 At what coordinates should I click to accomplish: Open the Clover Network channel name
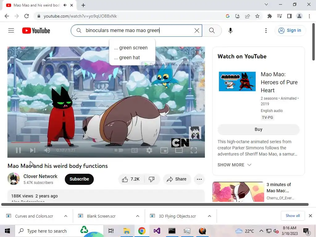point(40,176)
